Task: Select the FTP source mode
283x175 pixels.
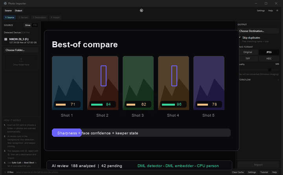Action: coord(35,25)
